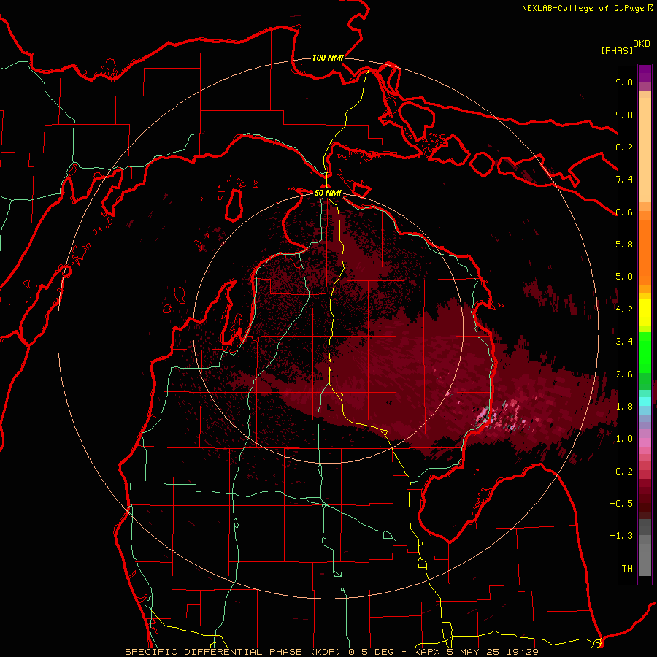Click the -0.5 scale value
The width and height of the screenshot is (657, 657).
[x=621, y=503]
